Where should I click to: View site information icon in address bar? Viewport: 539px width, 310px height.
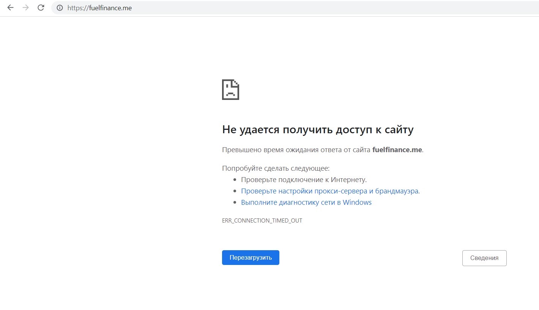tap(60, 8)
